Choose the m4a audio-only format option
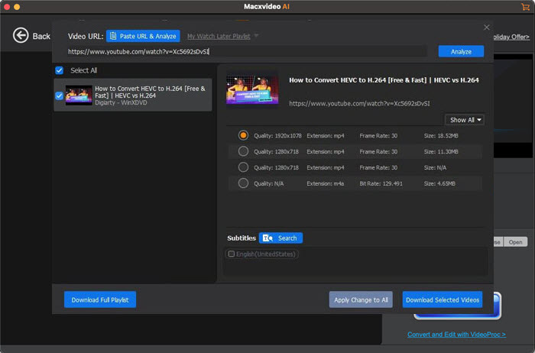 [243, 183]
